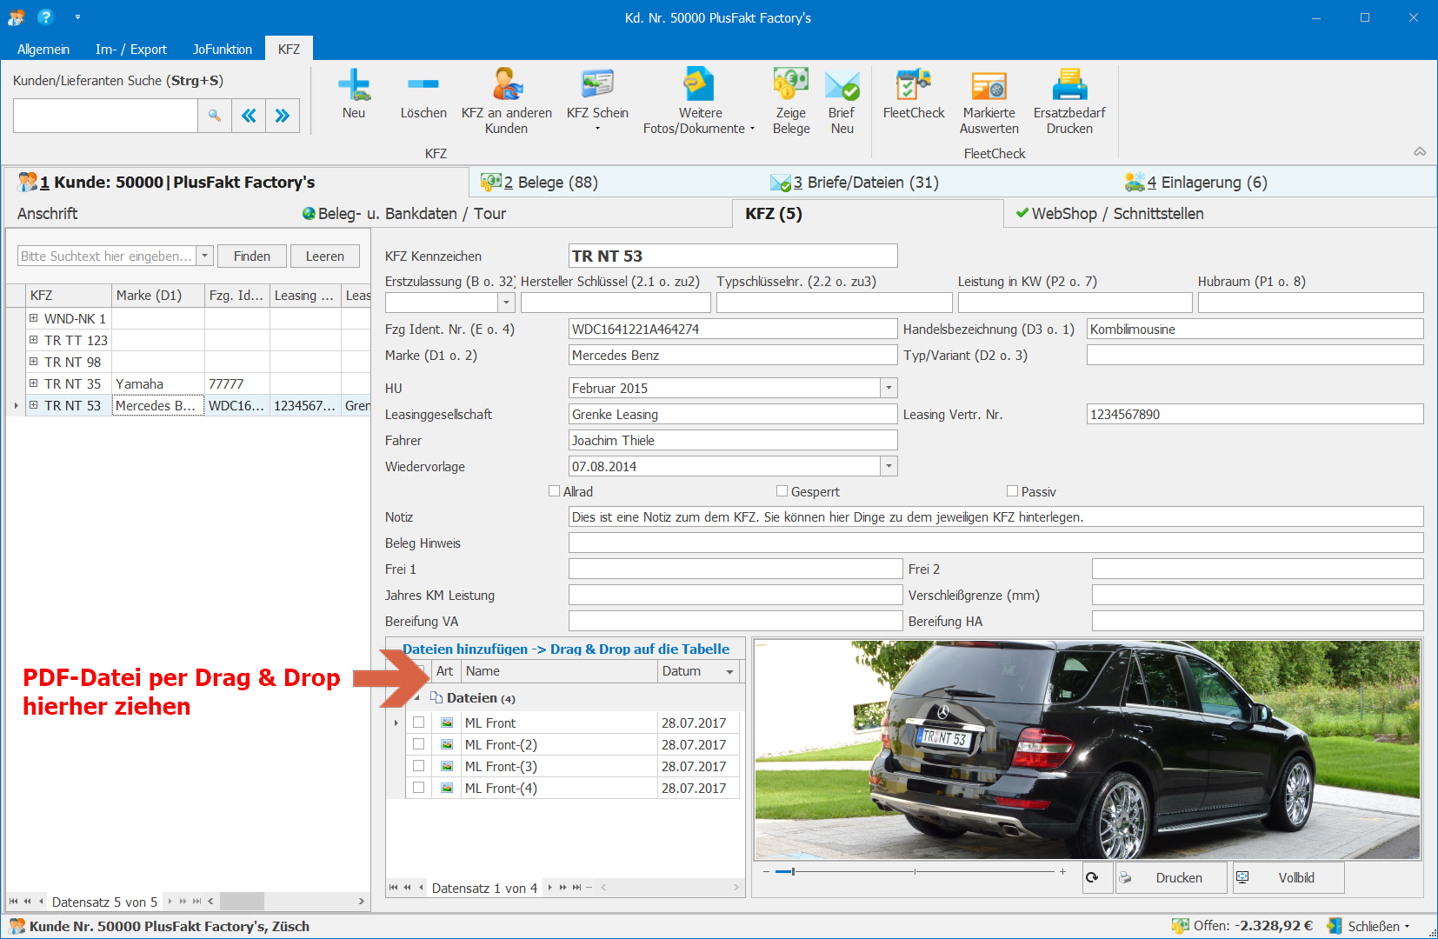Image resolution: width=1438 pixels, height=939 pixels.
Task: Collapse the Dateien (4) group
Action: pyautogui.click(x=417, y=698)
